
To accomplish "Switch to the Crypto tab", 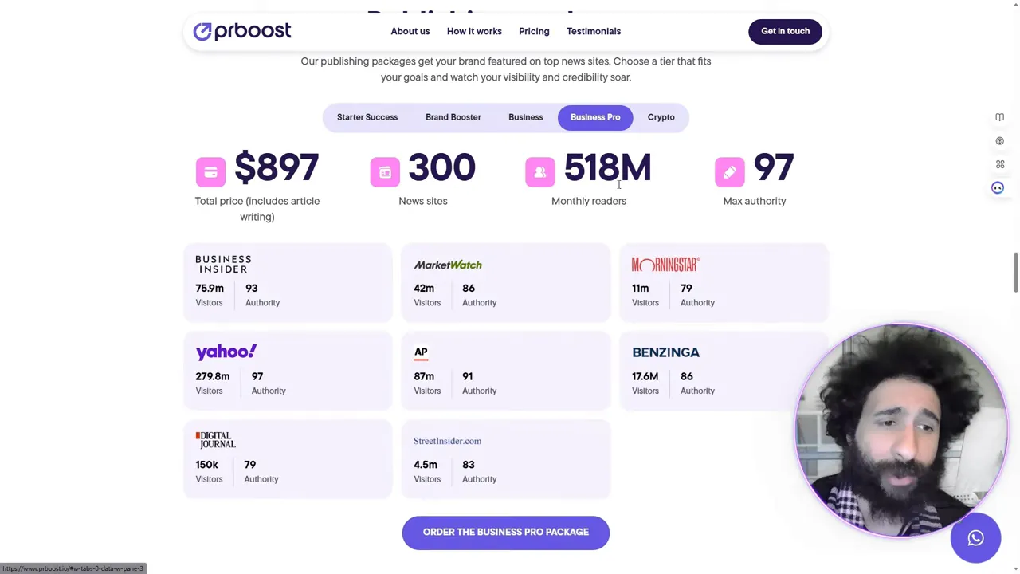I will (x=661, y=117).
